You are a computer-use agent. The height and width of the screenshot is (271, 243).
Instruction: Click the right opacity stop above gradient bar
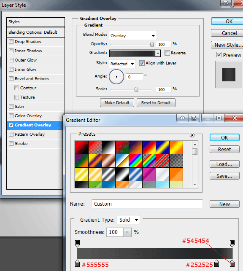232,243
